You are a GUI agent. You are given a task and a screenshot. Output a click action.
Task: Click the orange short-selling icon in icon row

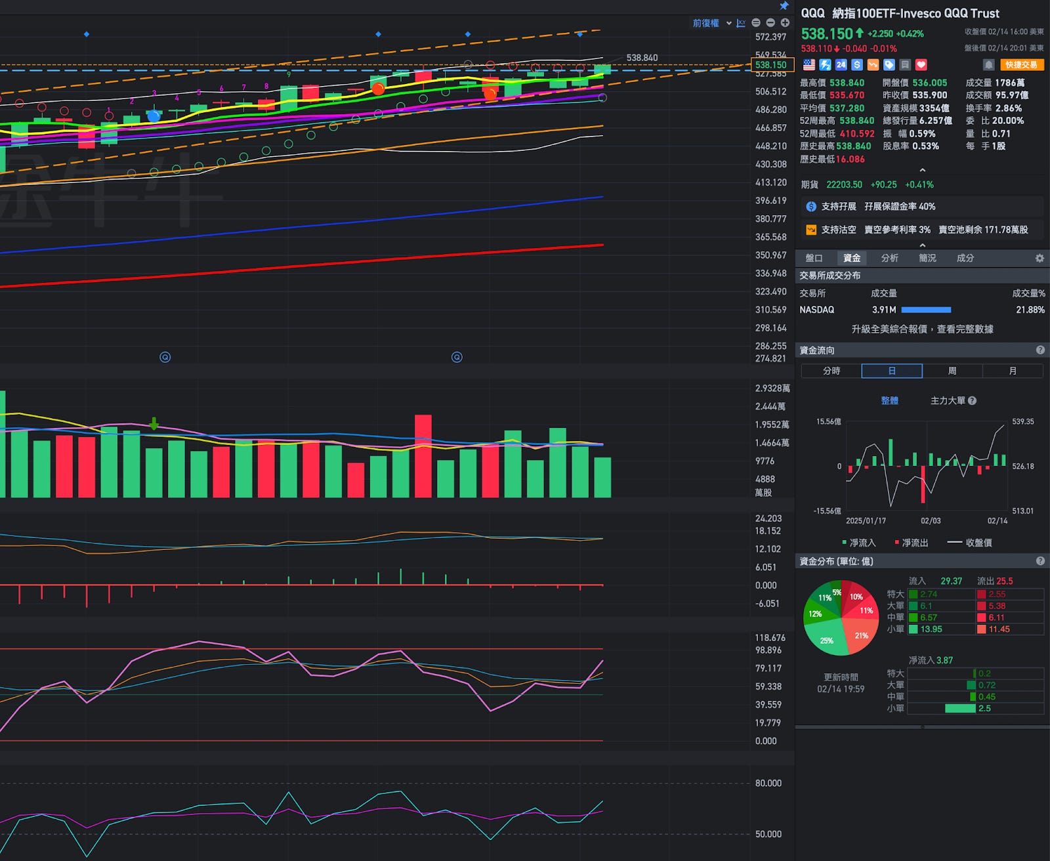click(873, 65)
